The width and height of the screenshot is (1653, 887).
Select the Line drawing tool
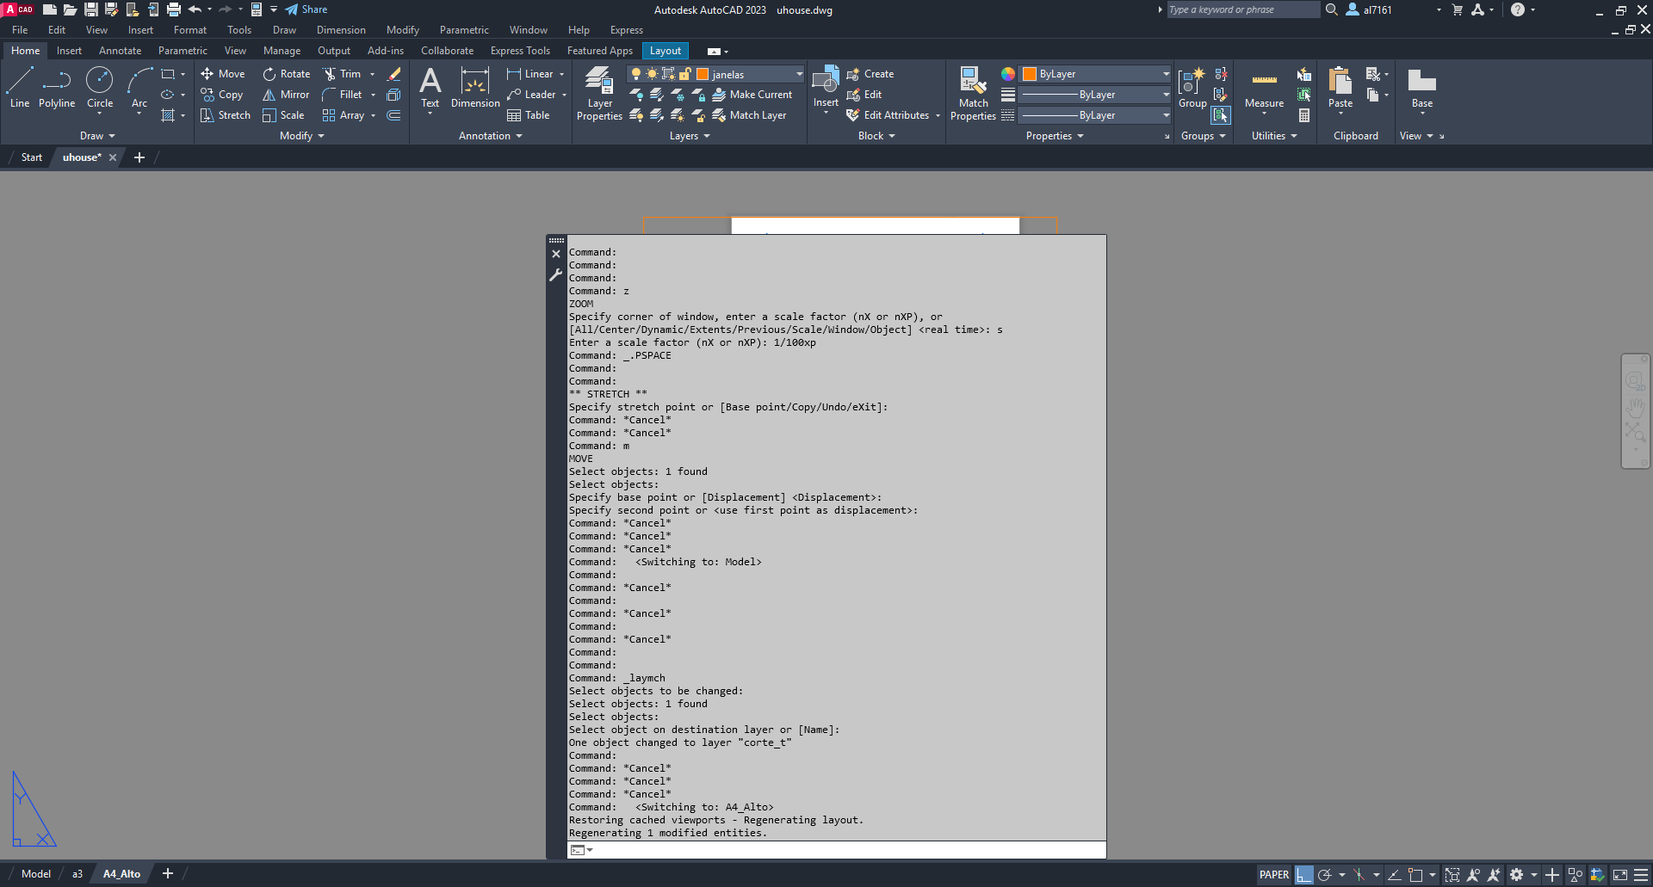[x=20, y=88]
